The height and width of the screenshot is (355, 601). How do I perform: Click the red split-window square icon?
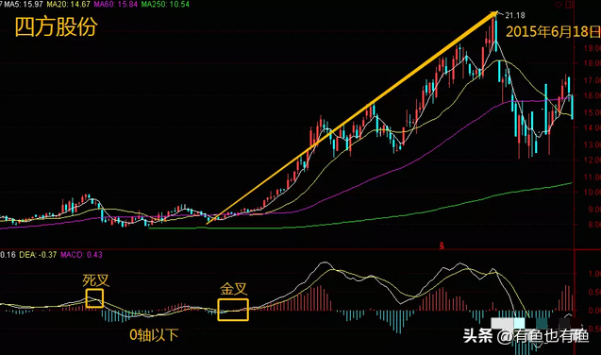click(x=570, y=5)
